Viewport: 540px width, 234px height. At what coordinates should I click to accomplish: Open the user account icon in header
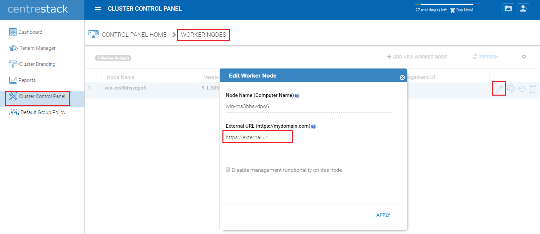(x=523, y=9)
